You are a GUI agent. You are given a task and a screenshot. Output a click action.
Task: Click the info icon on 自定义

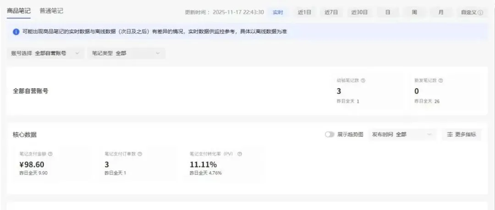click(x=480, y=13)
